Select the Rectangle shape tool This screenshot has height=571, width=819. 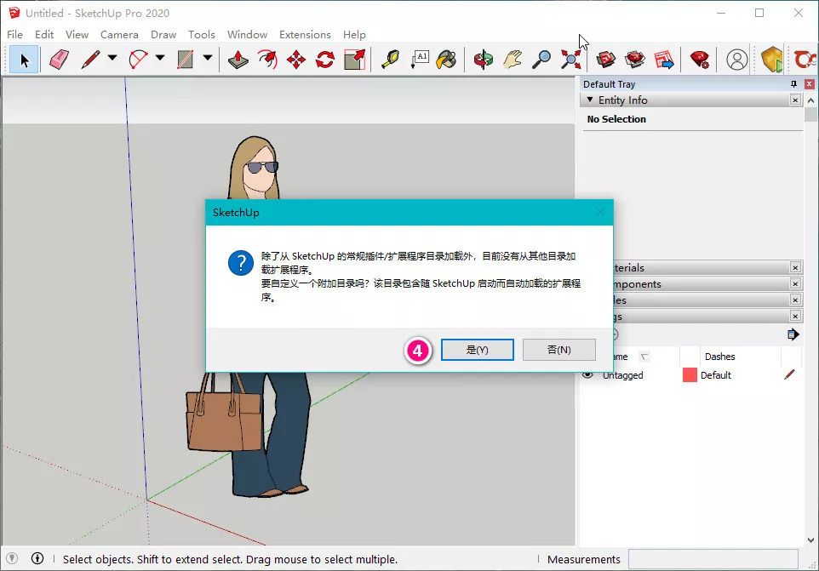pos(185,60)
